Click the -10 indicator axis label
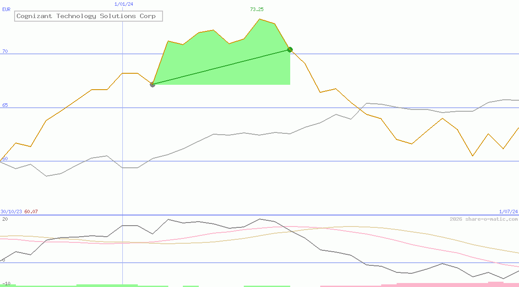This screenshot has width=519, height=287. tap(6, 284)
